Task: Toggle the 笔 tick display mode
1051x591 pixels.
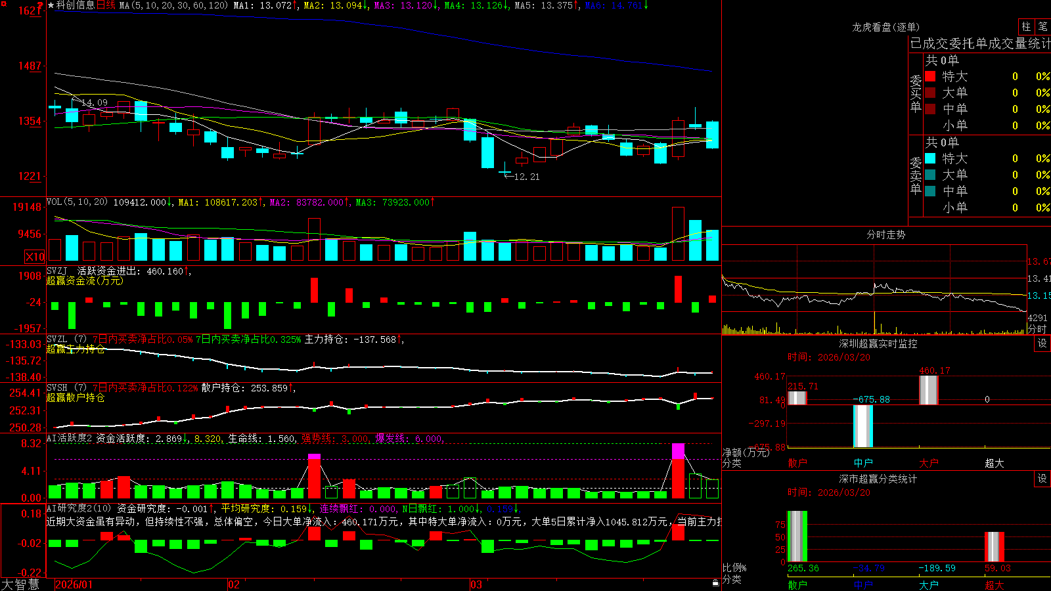Action: 1042,26
